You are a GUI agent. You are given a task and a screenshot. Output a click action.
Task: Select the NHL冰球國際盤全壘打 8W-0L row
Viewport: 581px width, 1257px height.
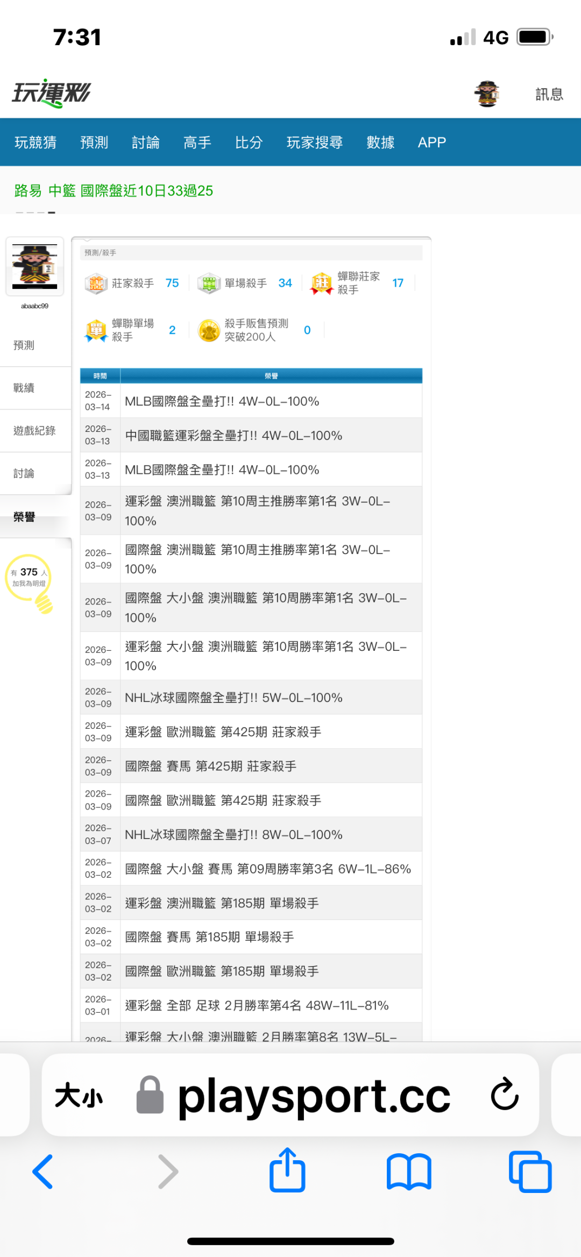251,834
